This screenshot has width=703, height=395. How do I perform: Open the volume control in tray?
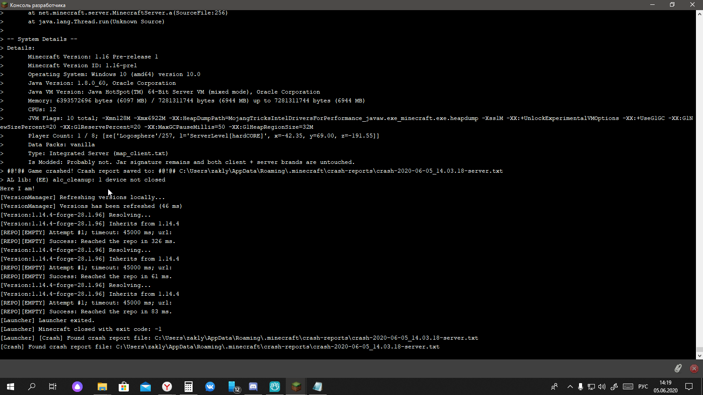point(602,387)
